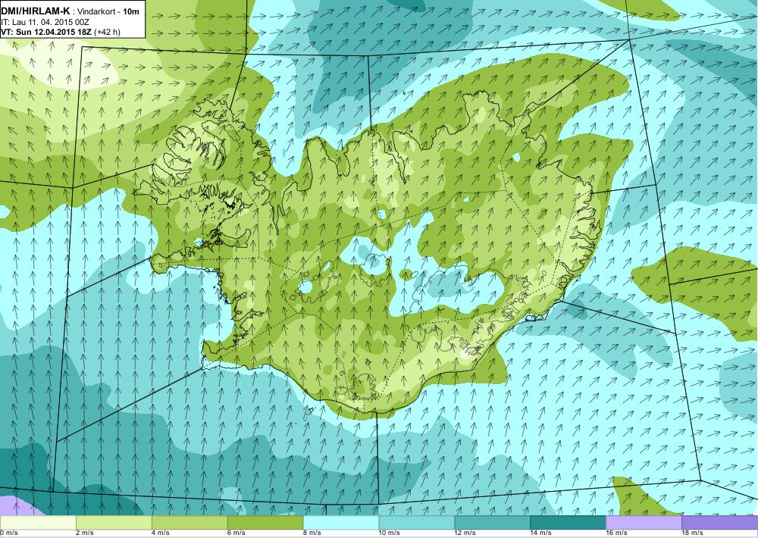The height and width of the screenshot is (538, 758).
Task: Click the '16 m/s' legend label
Action: click(617, 533)
